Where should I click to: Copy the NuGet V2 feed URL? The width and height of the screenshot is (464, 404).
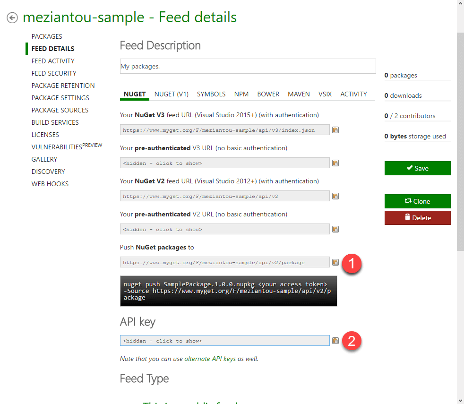(335, 196)
